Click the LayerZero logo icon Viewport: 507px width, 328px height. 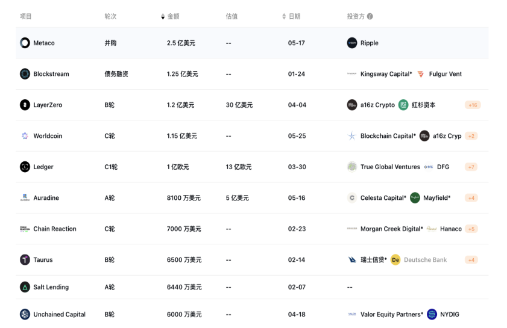pyautogui.click(x=25, y=105)
